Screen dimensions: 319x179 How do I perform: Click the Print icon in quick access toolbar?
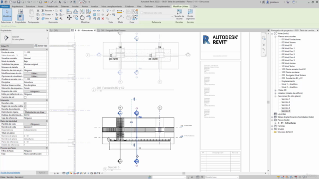coord(41,2)
